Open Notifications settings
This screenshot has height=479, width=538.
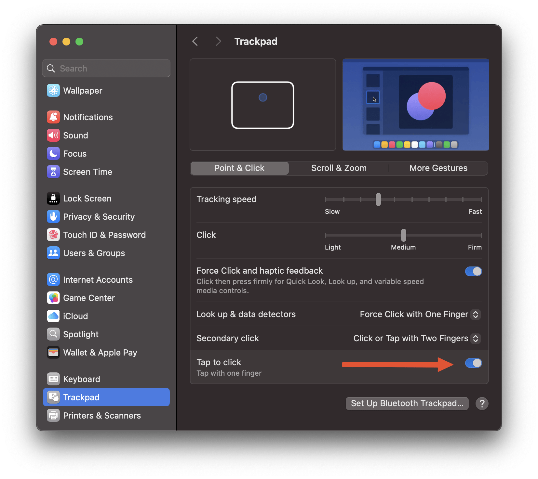(88, 117)
